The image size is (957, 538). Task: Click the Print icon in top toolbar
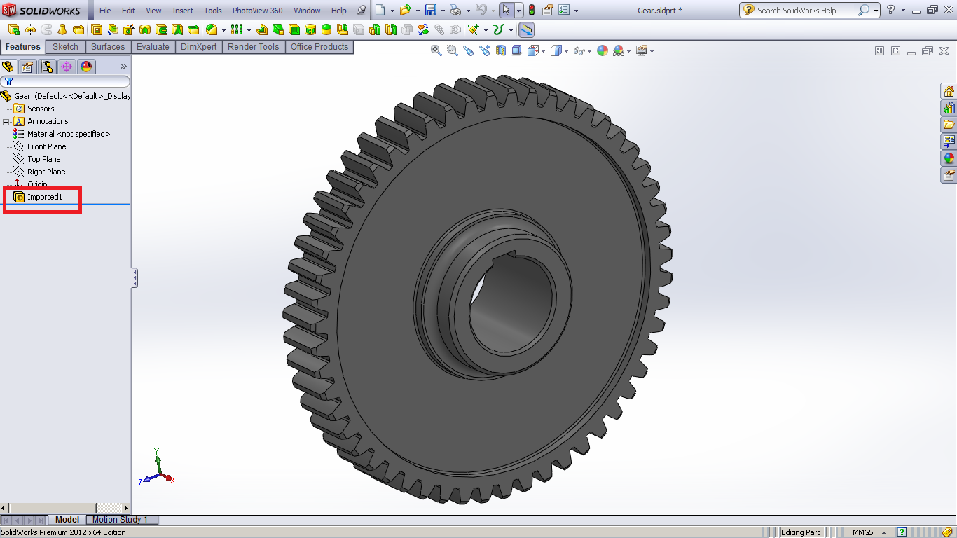[456, 11]
